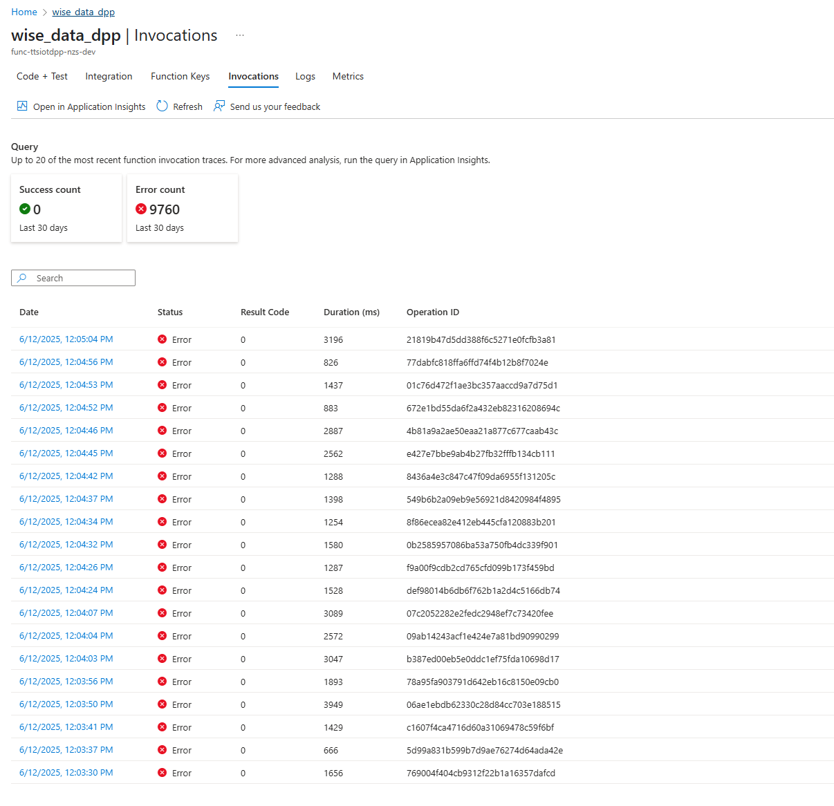Click the feedback person icon

219,106
